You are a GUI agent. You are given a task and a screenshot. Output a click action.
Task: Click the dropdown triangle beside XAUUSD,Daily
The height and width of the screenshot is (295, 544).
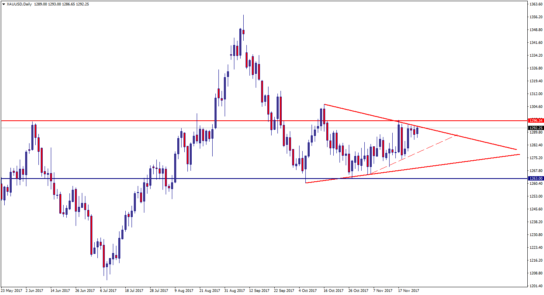click(x=4, y=4)
